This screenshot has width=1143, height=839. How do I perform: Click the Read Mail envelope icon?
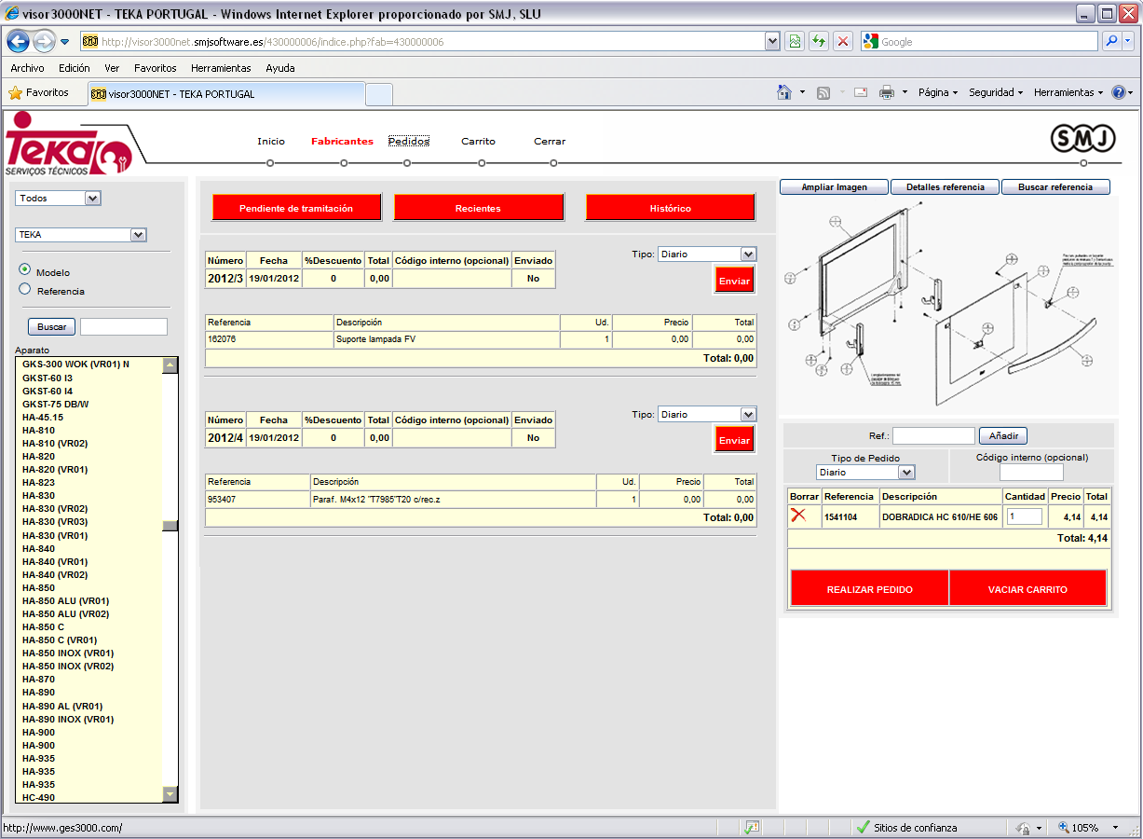tap(861, 92)
